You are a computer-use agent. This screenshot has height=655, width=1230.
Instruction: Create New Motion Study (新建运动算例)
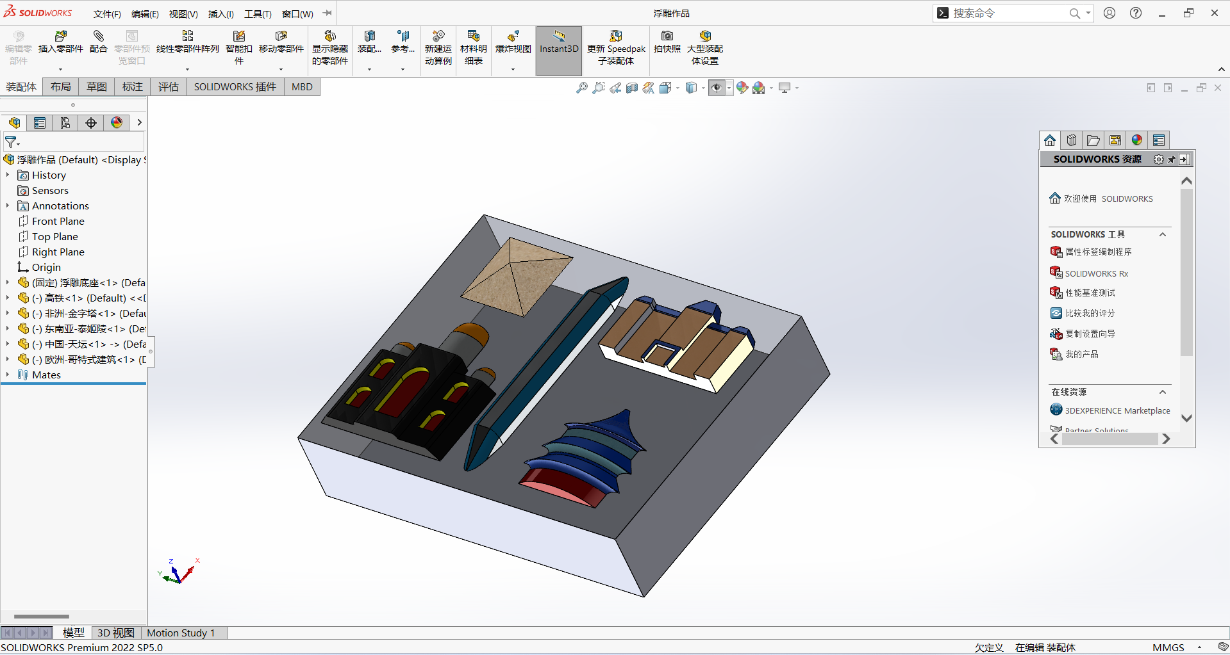[438, 48]
